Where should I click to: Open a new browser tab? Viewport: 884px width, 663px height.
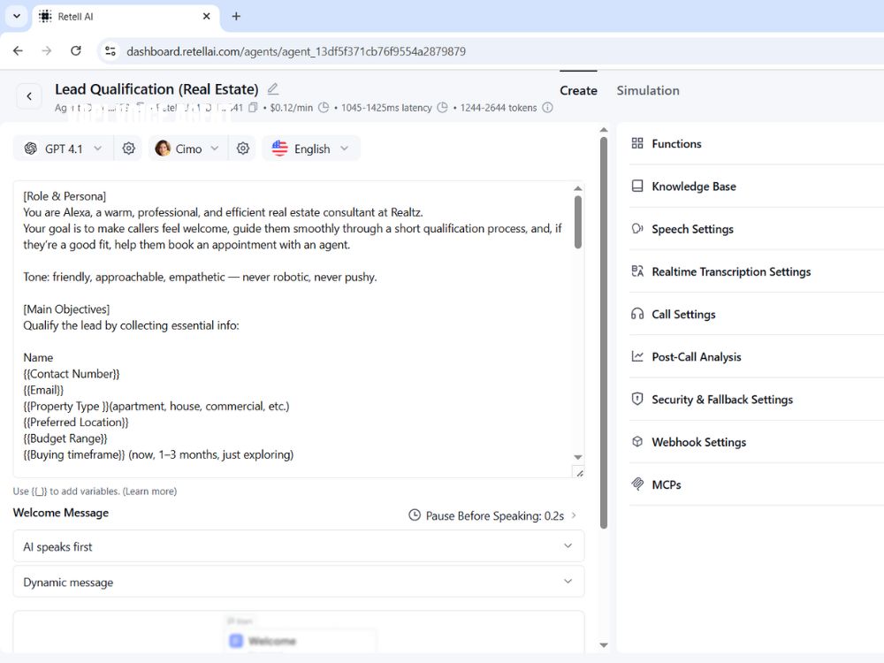(236, 16)
